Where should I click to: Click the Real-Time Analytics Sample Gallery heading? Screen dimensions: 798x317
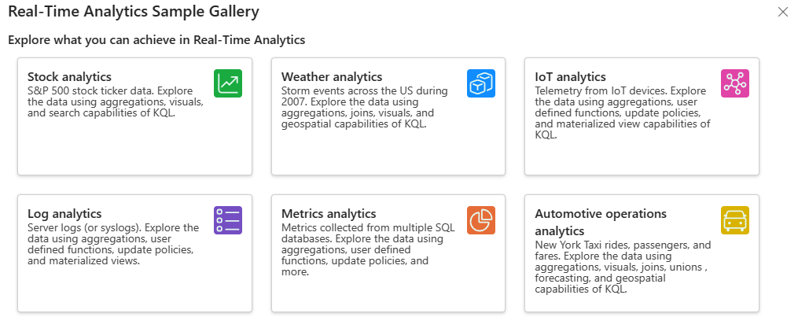click(x=134, y=12)
